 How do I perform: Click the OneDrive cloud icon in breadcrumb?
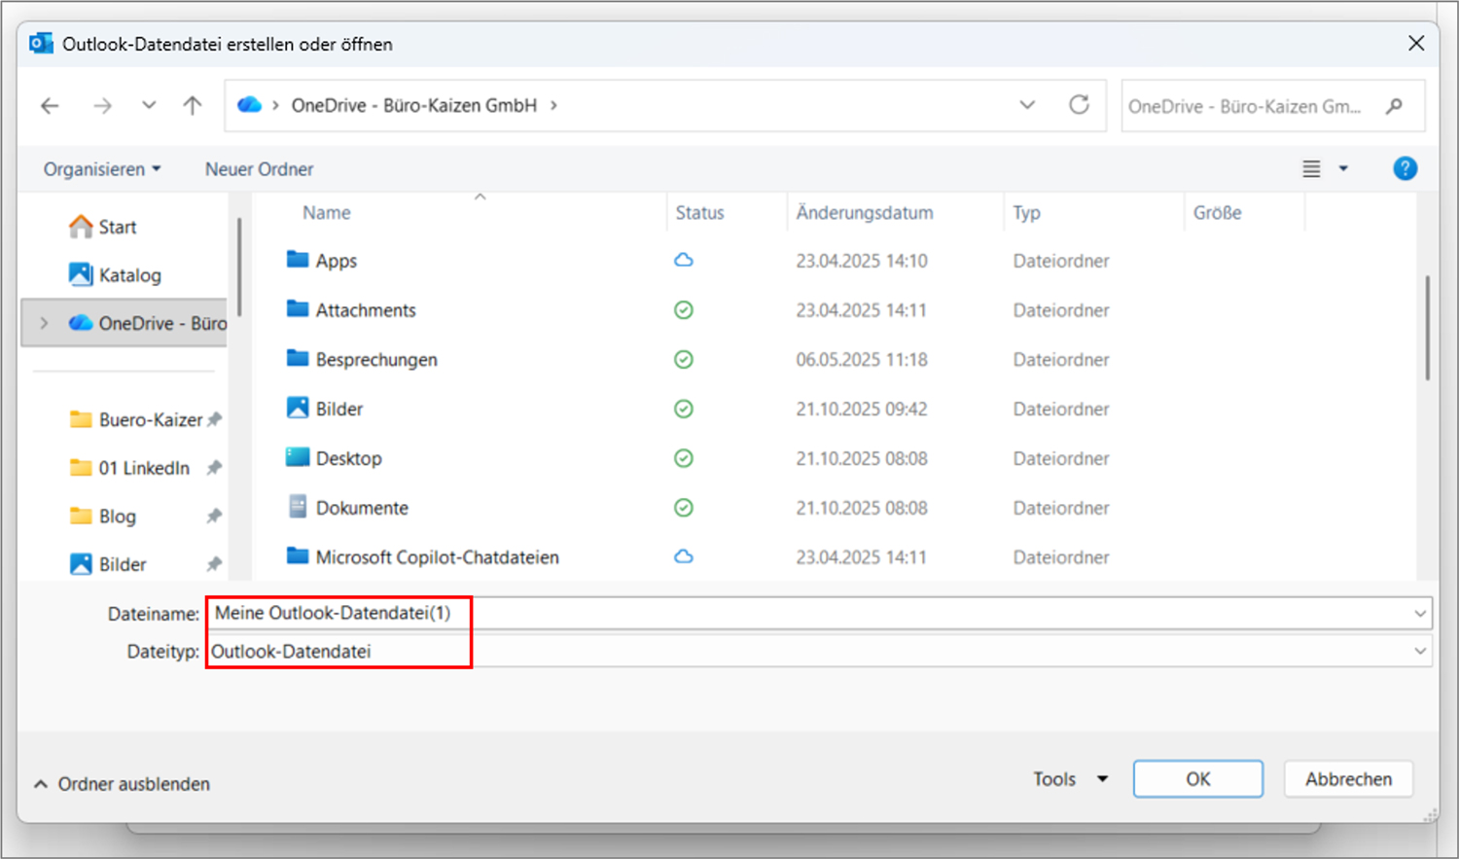249,104
